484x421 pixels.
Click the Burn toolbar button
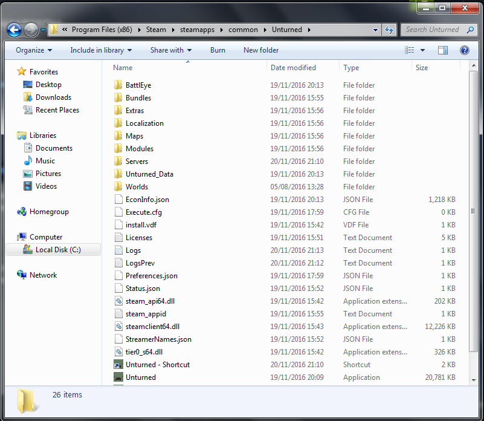pos(218,50)
